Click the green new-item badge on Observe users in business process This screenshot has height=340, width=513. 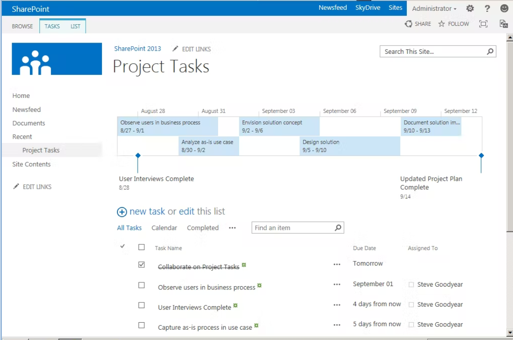pyautogui.click(x=259, y=285)
